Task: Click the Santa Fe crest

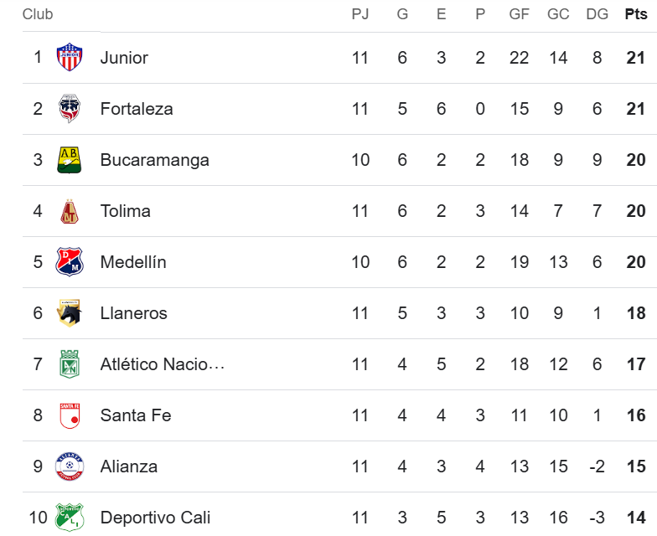Action: [69, 415]
